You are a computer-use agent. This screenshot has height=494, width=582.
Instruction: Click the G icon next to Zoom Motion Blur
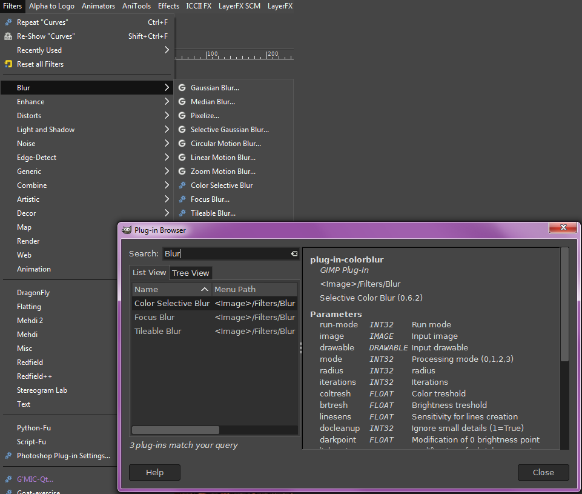[182, 171]
